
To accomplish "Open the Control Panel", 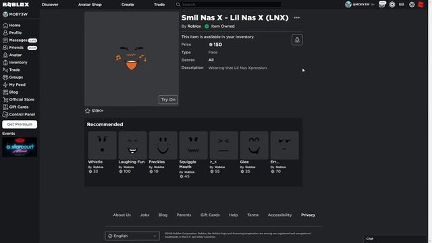I will [x=19, y=115].
